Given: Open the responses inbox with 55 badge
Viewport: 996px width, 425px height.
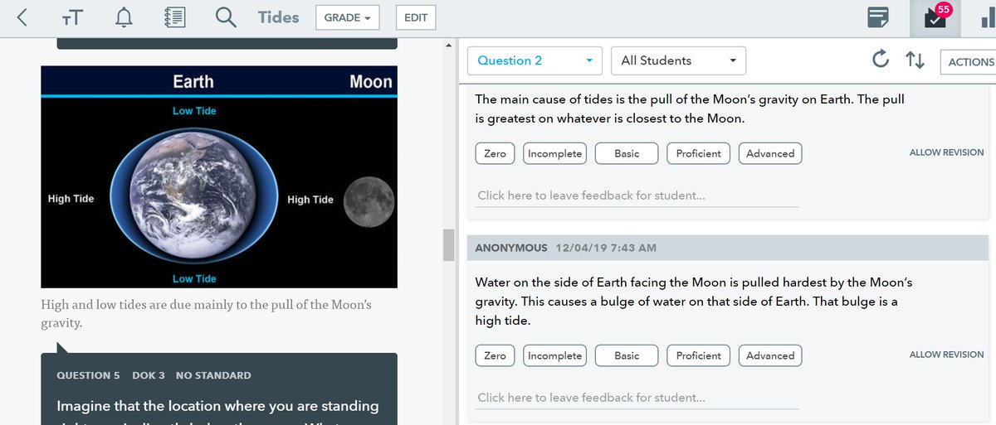Looking at the screenshot, I should [935, 17].
